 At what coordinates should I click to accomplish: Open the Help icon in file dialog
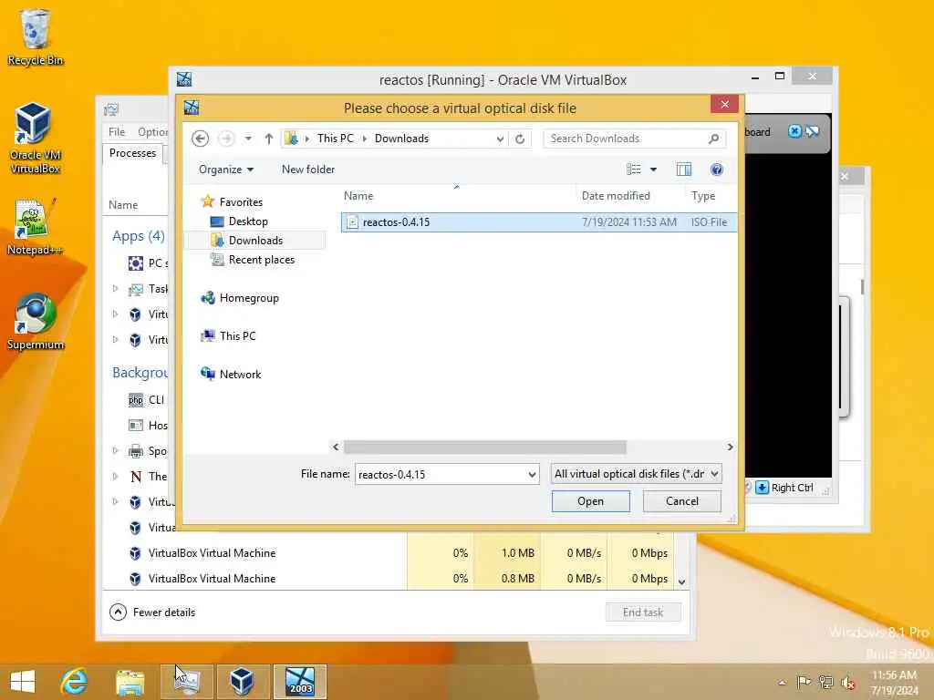(717, 170)
